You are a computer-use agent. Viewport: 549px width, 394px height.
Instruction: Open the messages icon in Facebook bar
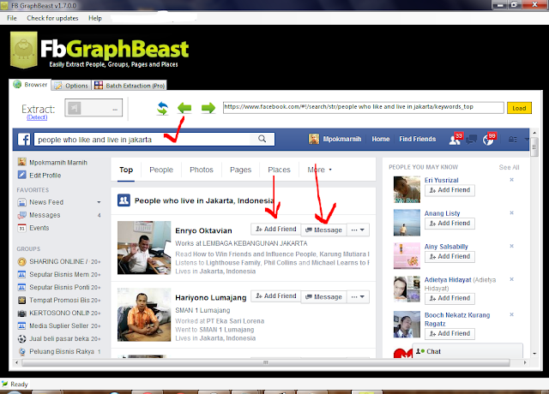point(472,139)
